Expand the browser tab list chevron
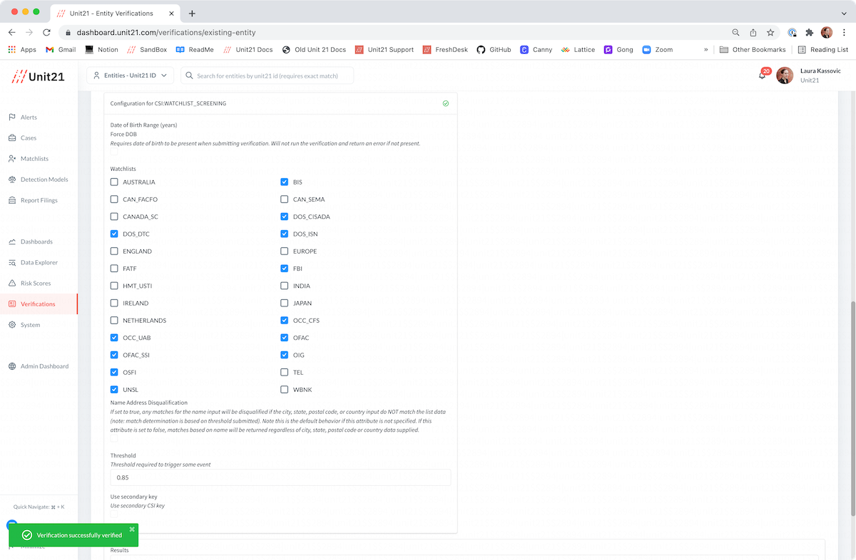The height and width of the screenshot is (560, 856). [x=844, y=13]
